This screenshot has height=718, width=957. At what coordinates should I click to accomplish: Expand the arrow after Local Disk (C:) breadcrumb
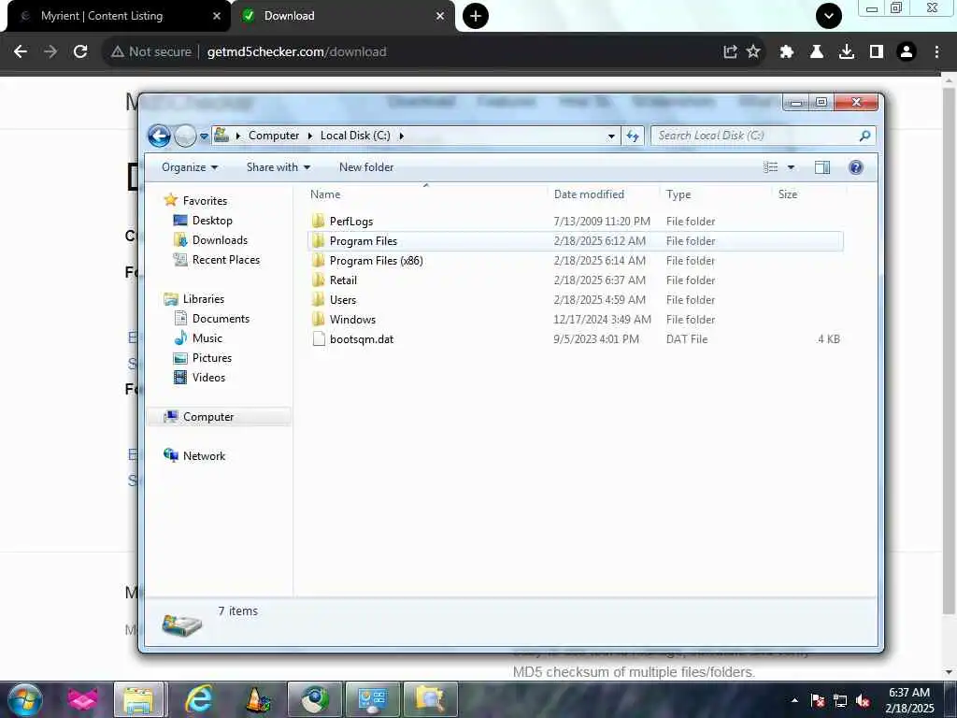[x=402, y=136]
